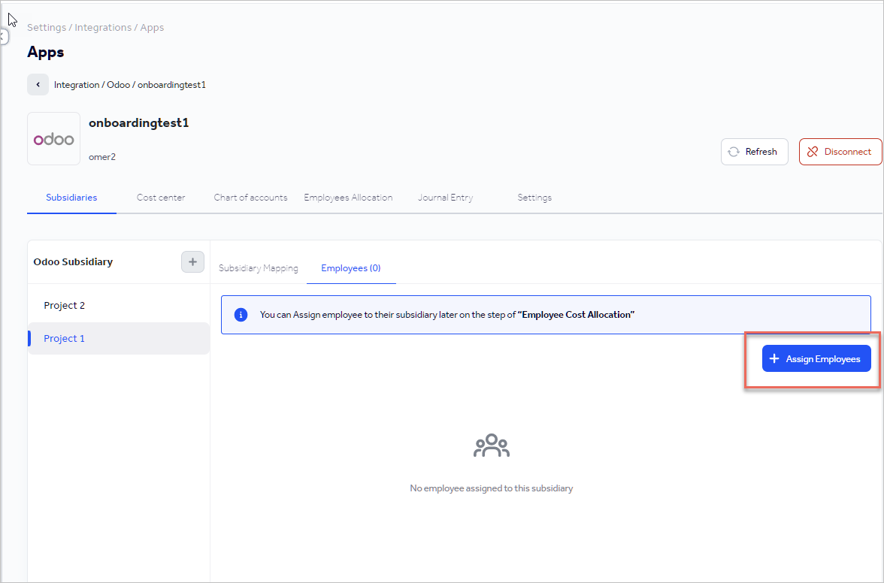Viewport: 884px width, 583px height.
Task: Open the Integrations breadcrumb link
Action: click(103, 27)
